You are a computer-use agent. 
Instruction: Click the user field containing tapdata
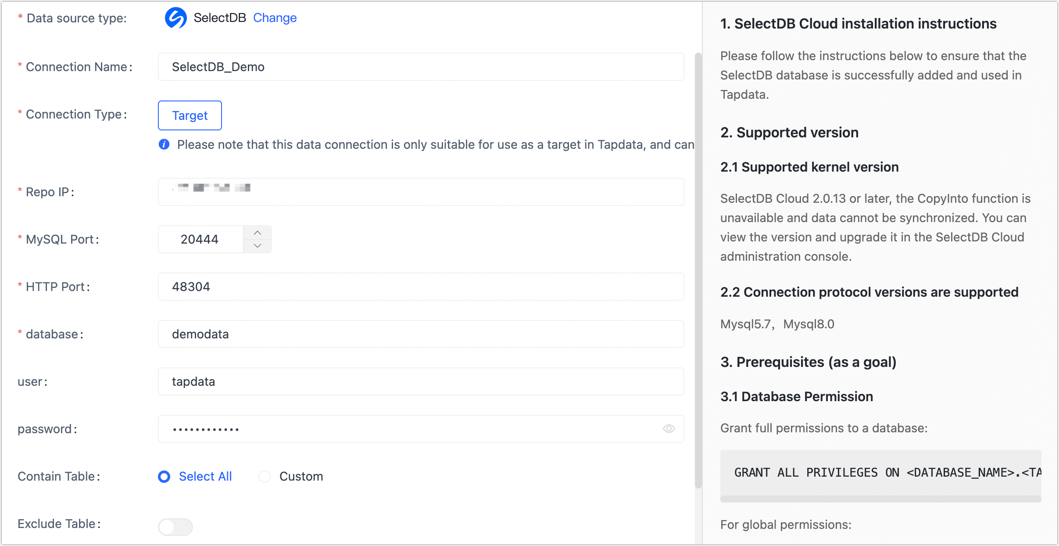(420, 381)
